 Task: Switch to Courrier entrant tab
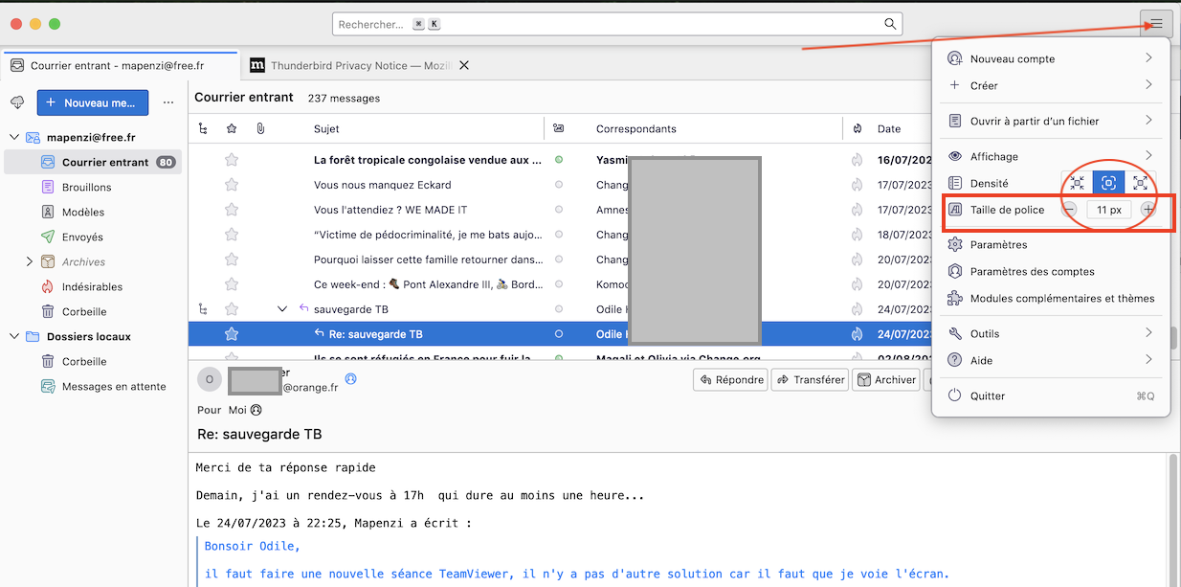[118, 66]
